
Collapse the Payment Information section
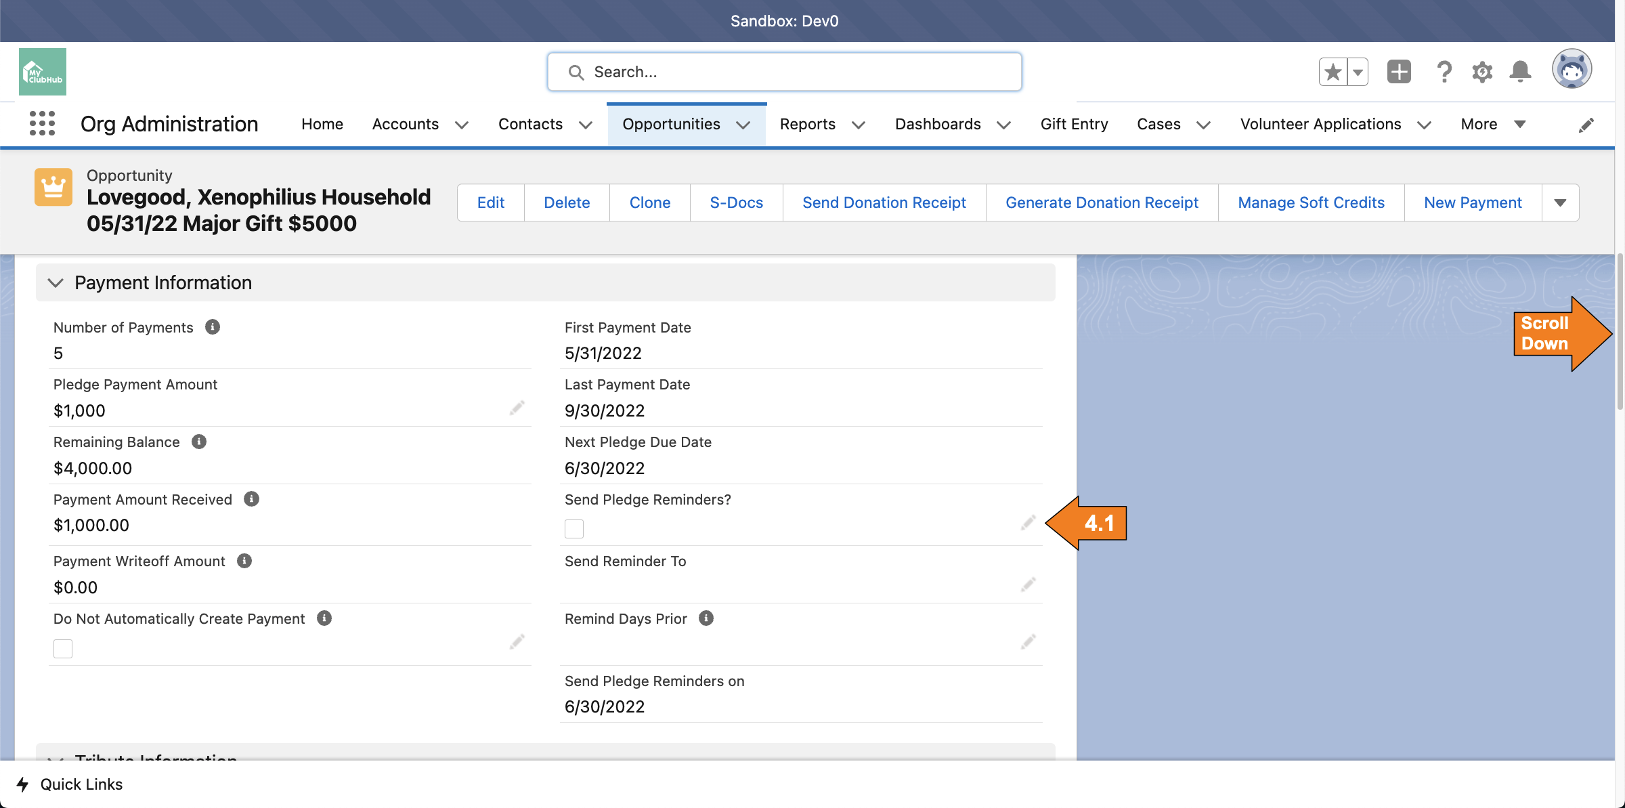pyautogui.click(x=56, y=282)
